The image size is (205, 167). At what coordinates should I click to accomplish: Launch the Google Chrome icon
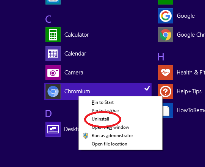(x=166, y=35)
